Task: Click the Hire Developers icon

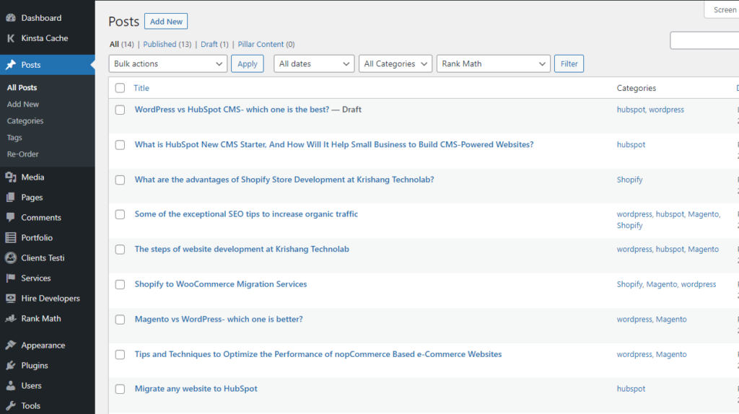Action: (11, 298)
